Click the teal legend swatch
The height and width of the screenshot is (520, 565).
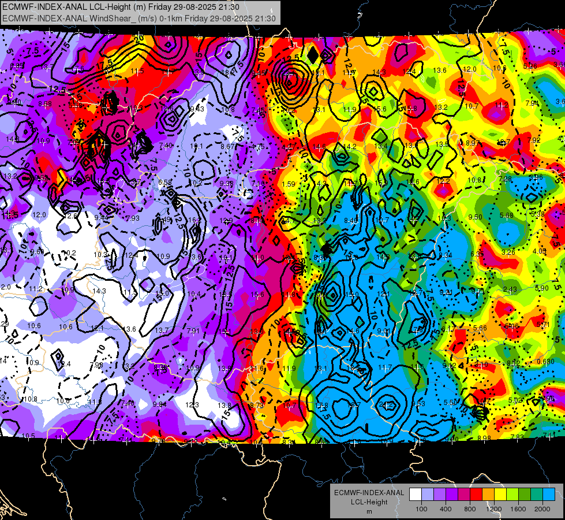(537, 494)
